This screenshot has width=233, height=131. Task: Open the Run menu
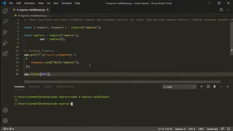coord(56,3)
